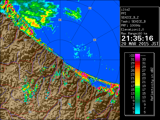This screenshot has height=120, width=160.
Task: Pick the orange 25–27 dBZ legend swatch
Action: point(137,70)
